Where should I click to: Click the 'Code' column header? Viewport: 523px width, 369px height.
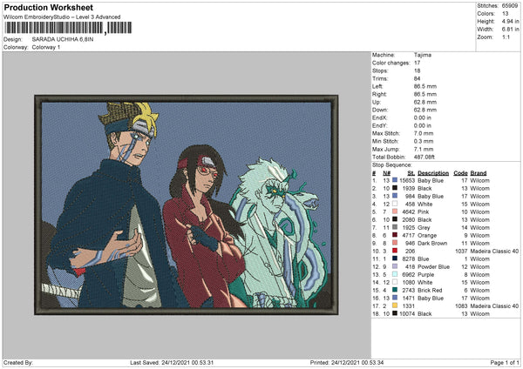[x=460, y=173]
